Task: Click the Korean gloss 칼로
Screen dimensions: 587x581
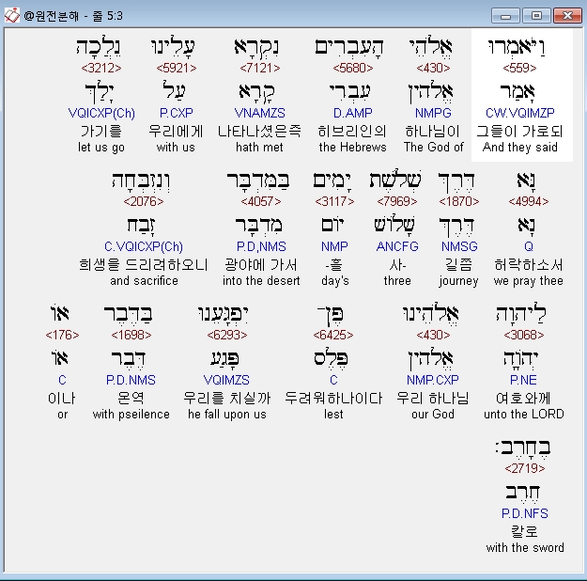Action: tap(524, 531)
